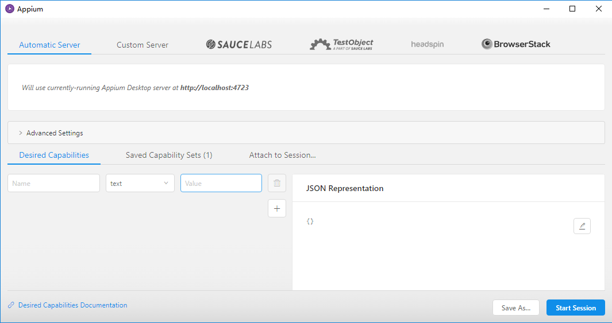Open the BrowserStack server tab
Image resolution: width=612 pixels, height=323 pixels.
(x=515, y=45)
